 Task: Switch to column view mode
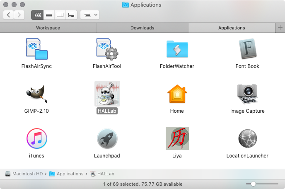pos(60,15)
